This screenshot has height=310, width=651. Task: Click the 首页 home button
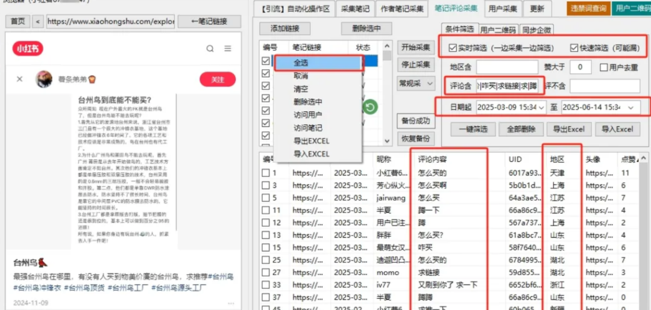tap(18, 22)
